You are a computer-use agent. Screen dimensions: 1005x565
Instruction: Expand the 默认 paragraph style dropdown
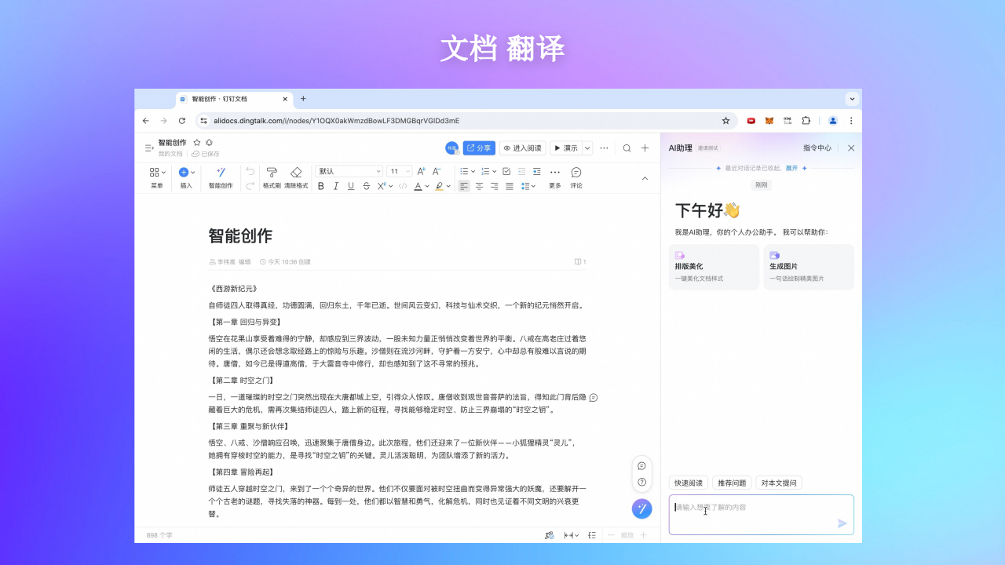(349, 171)
